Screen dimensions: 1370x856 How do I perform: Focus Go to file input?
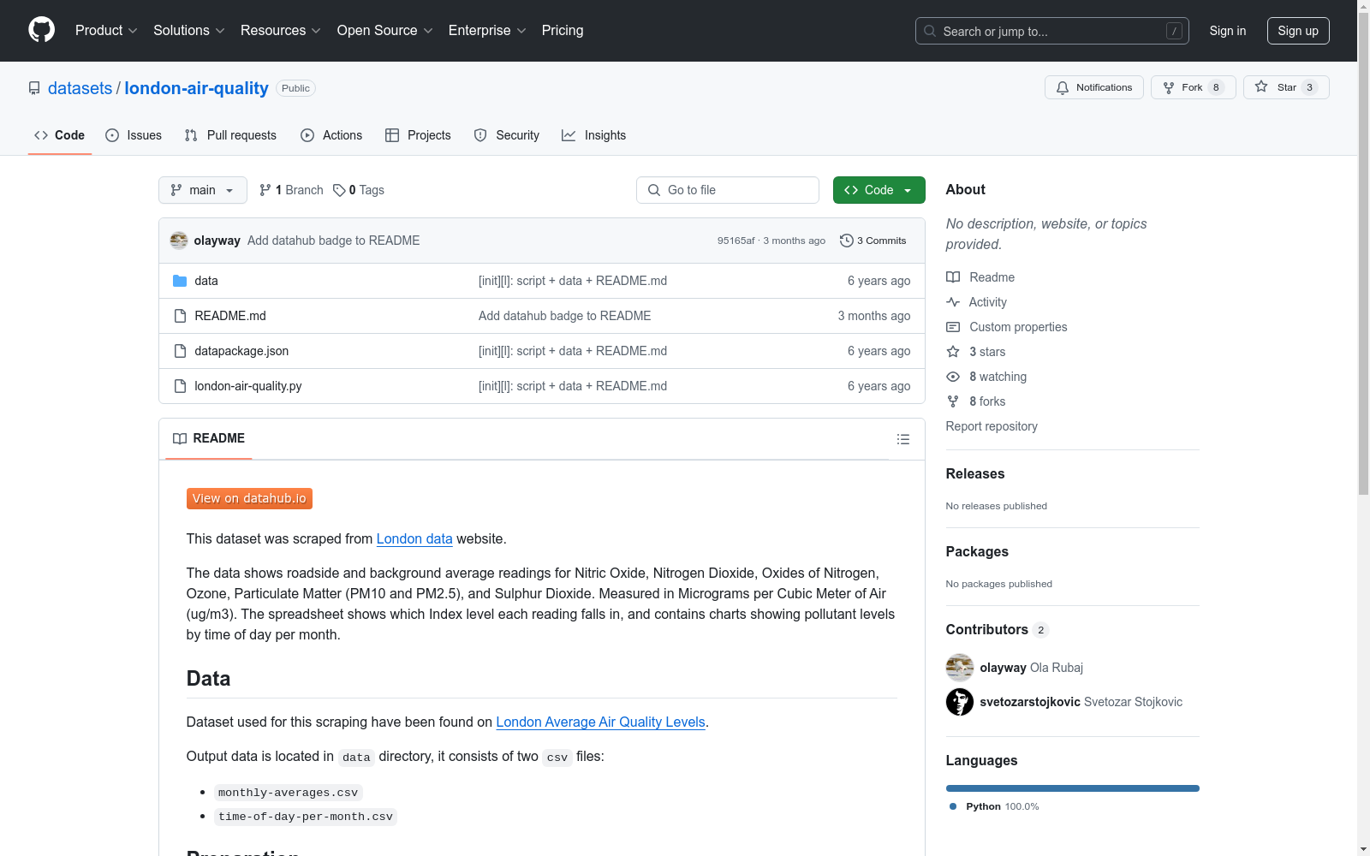(x=728, y=190)
